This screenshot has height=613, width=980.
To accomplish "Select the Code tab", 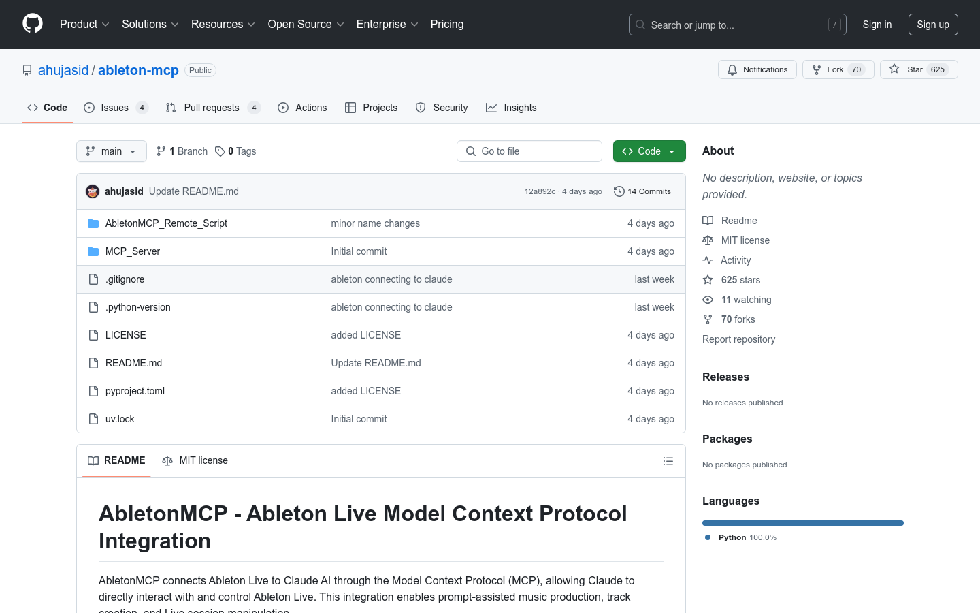I will (x=48, y=108).
